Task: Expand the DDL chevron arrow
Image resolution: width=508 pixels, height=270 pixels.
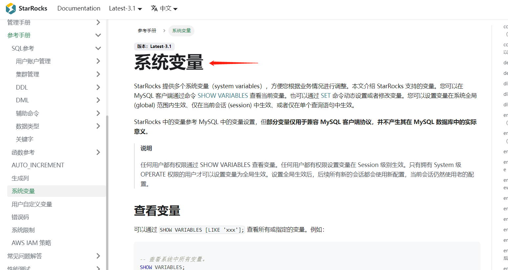Action: coord(98,87)
